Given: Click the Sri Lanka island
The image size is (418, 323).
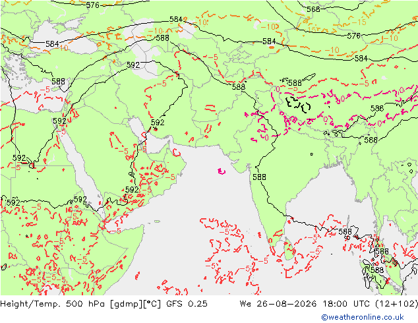Looking at the screenshot, I should point(289,249).
